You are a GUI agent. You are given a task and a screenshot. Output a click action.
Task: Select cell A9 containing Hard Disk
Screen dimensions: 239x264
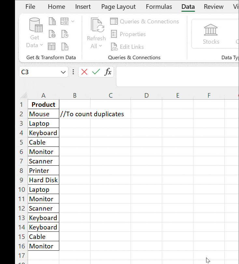point(43,180)
